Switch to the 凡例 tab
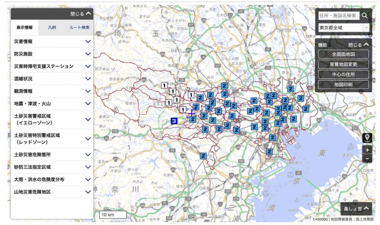The image size is (380, 225). (52, 28)
